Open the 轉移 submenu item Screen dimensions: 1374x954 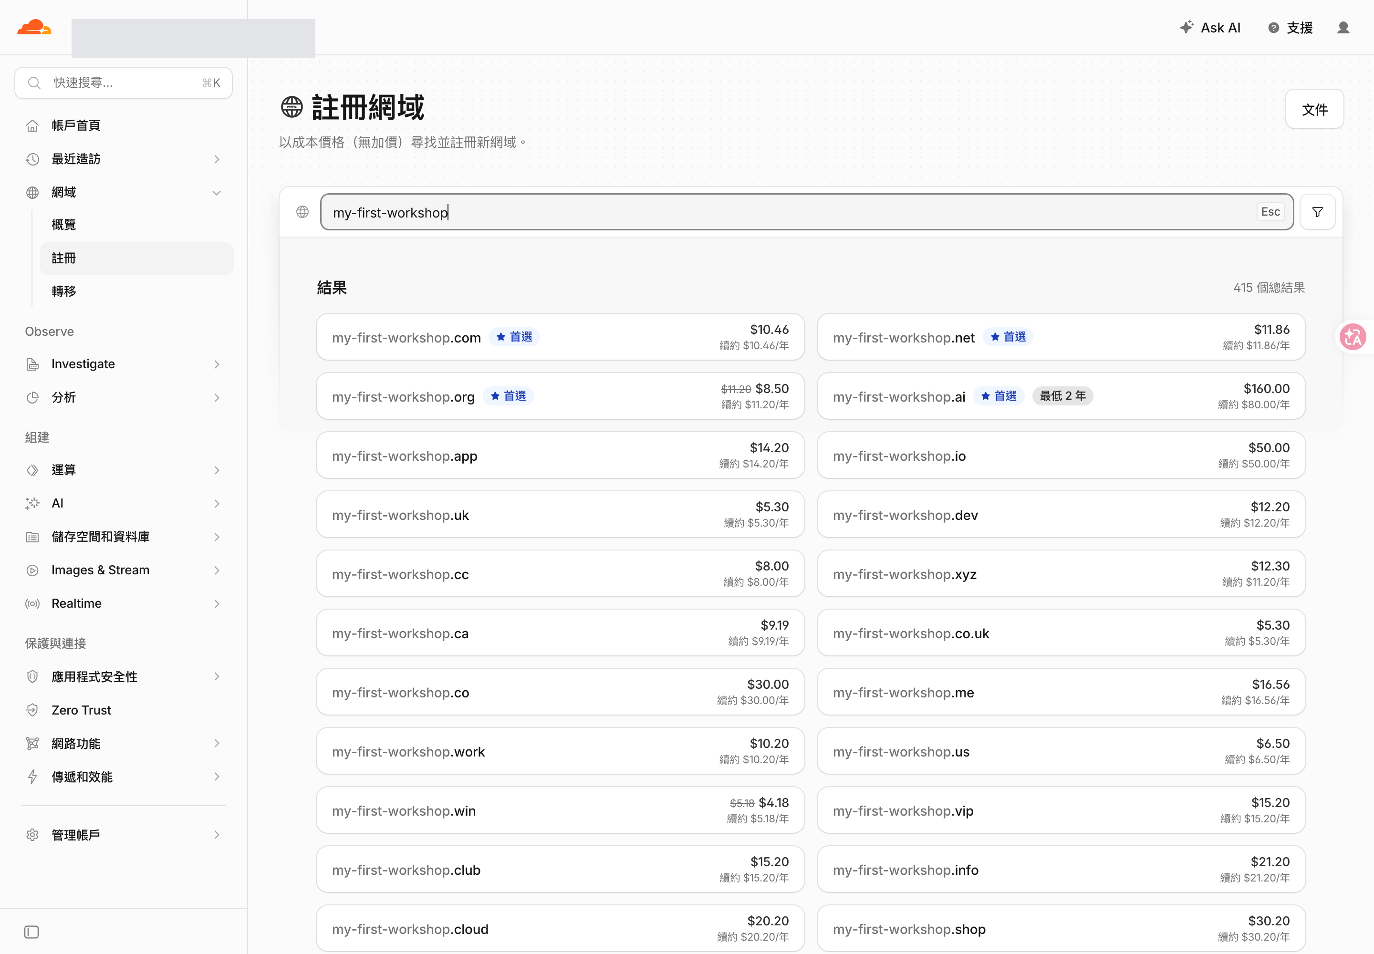coord(136,291)
